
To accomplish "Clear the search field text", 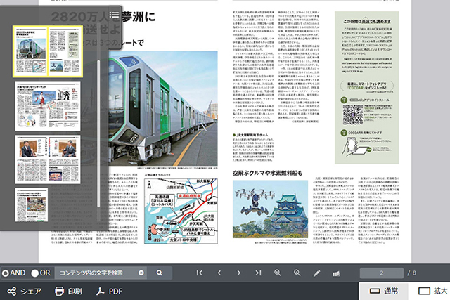I will tap(141, 273).
